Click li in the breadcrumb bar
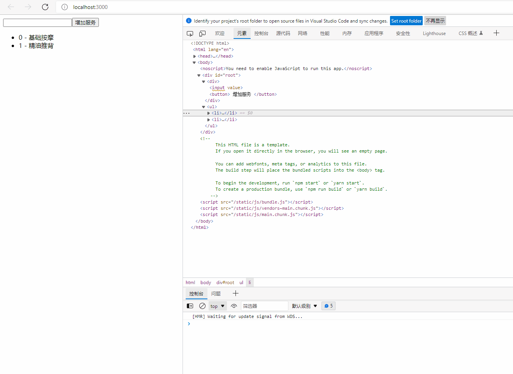This screenshot has width=513, height=374. click(x=250, y=283)
